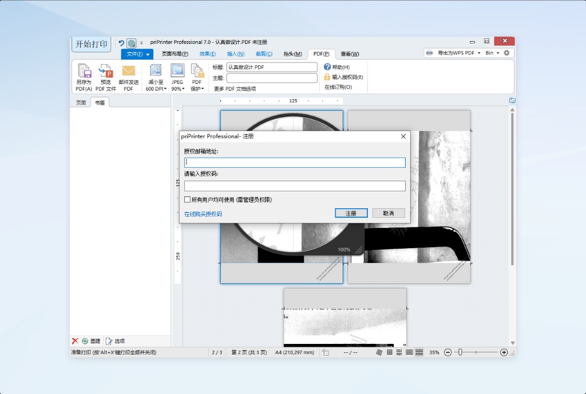This screenshot has width=586, height=394.
Task: Click the 35% zoom value in the status bar
Action: coord(434,352)
